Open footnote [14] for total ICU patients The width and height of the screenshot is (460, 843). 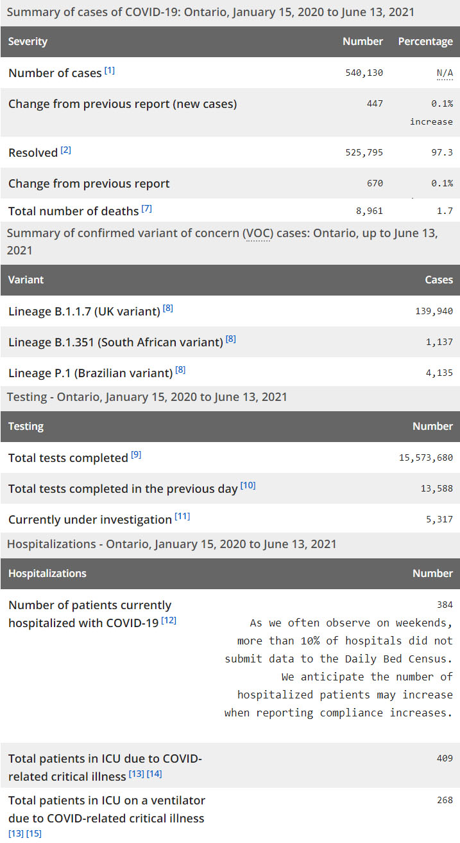tap(155, 774)
